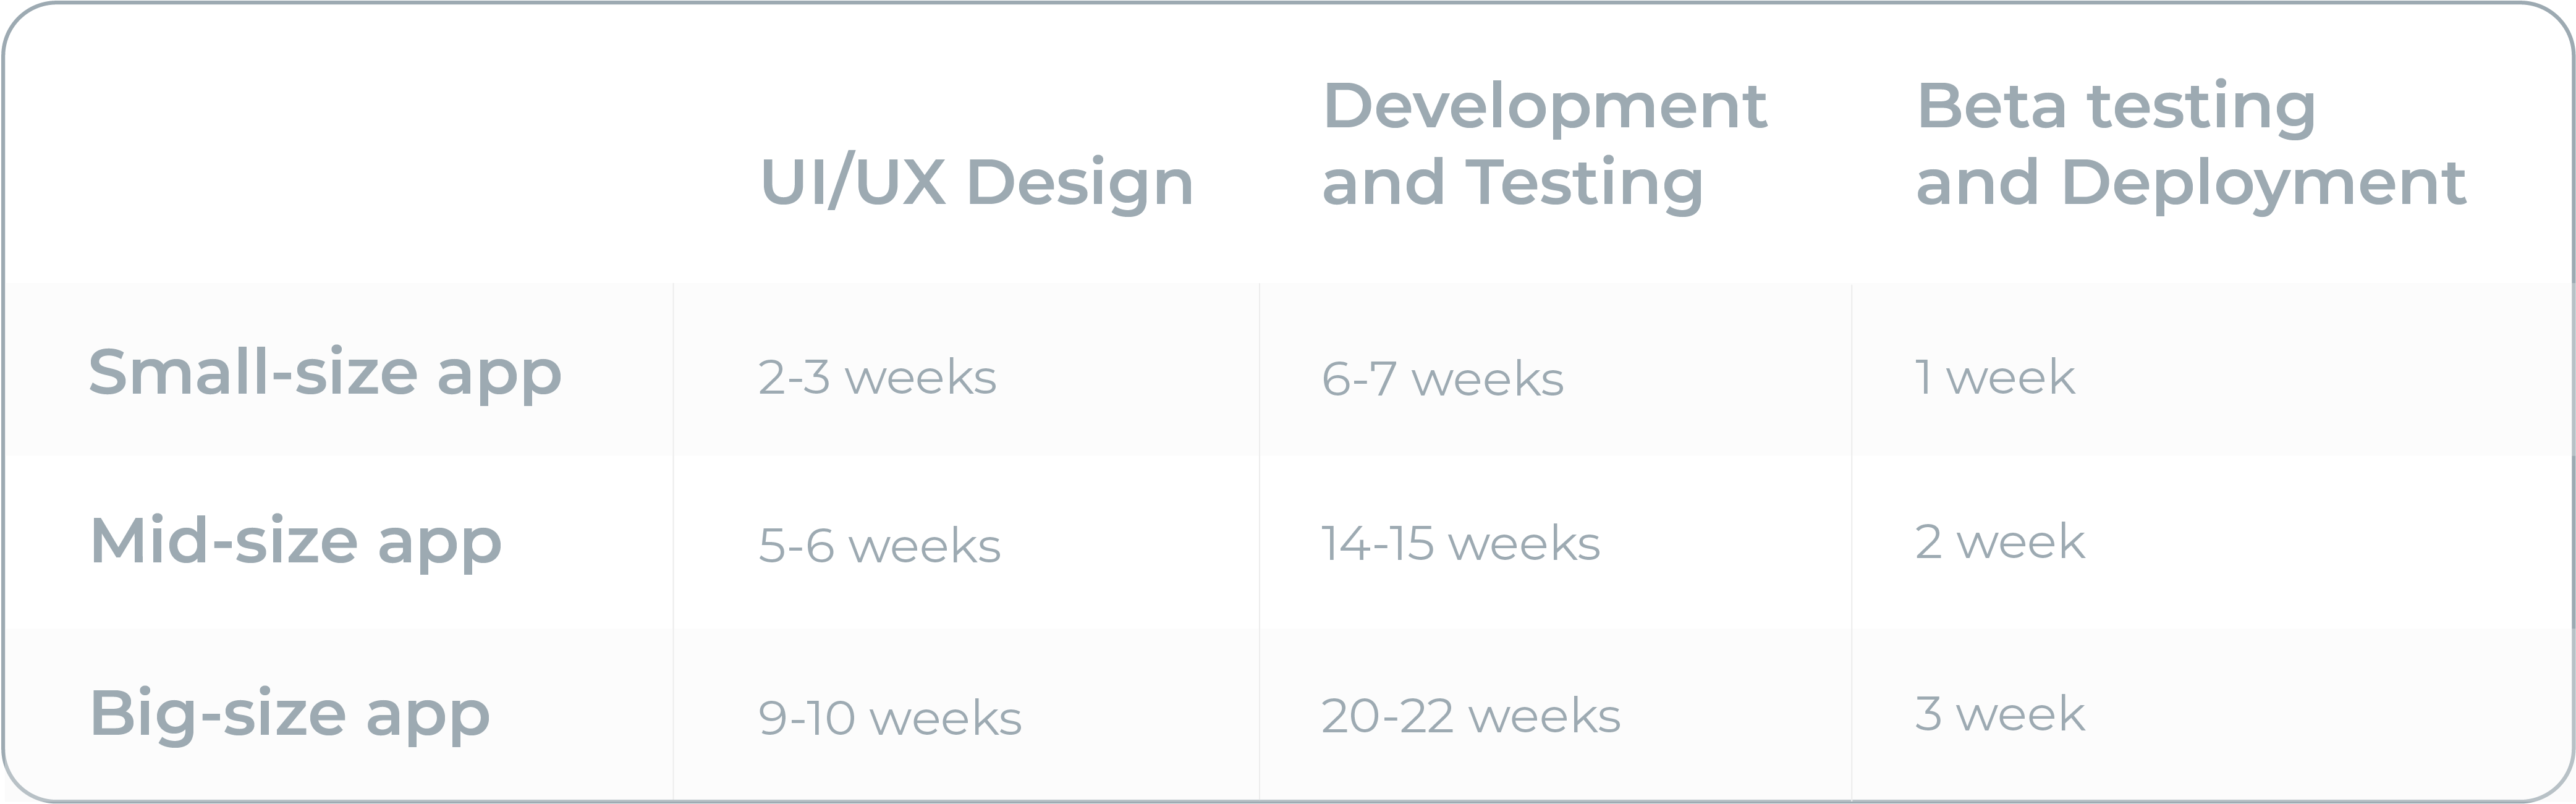
Task: Select the Mid-size app row label
Action: pos(296,541)
